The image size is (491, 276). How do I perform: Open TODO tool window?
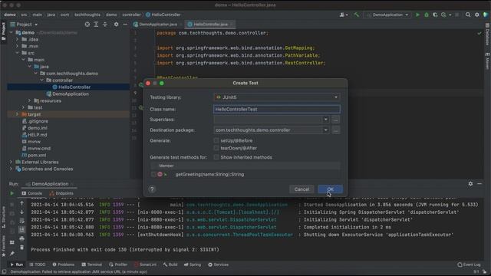(x=38, y=264)
